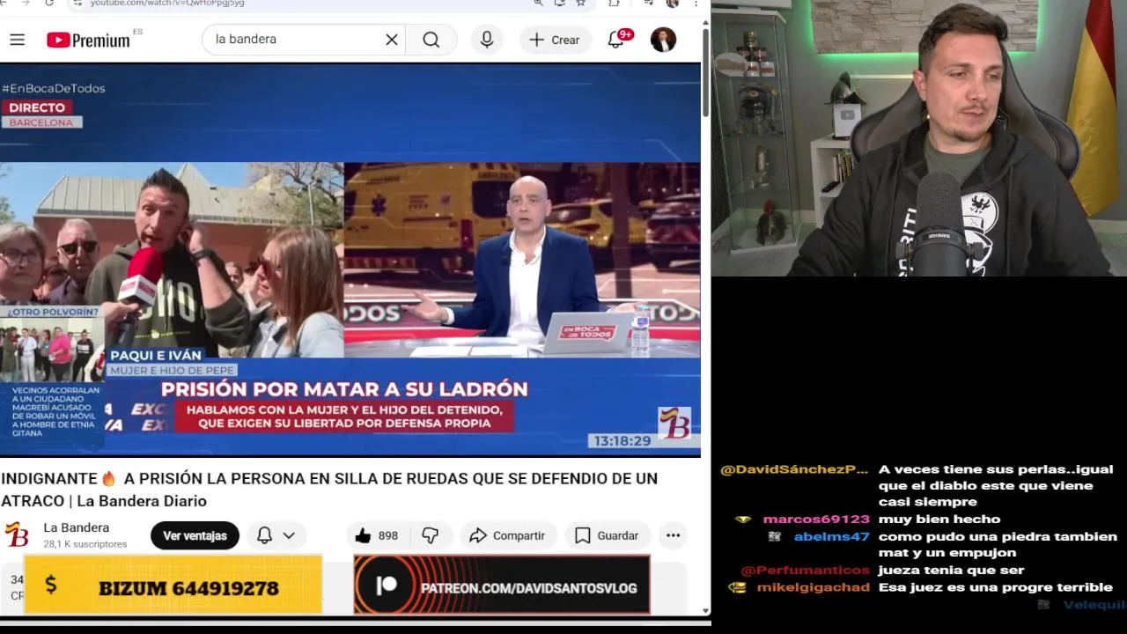The width and height of the screenshot is (1127, 634).
Task: Open the three-dot more actions menu
Action: point(673,535)
